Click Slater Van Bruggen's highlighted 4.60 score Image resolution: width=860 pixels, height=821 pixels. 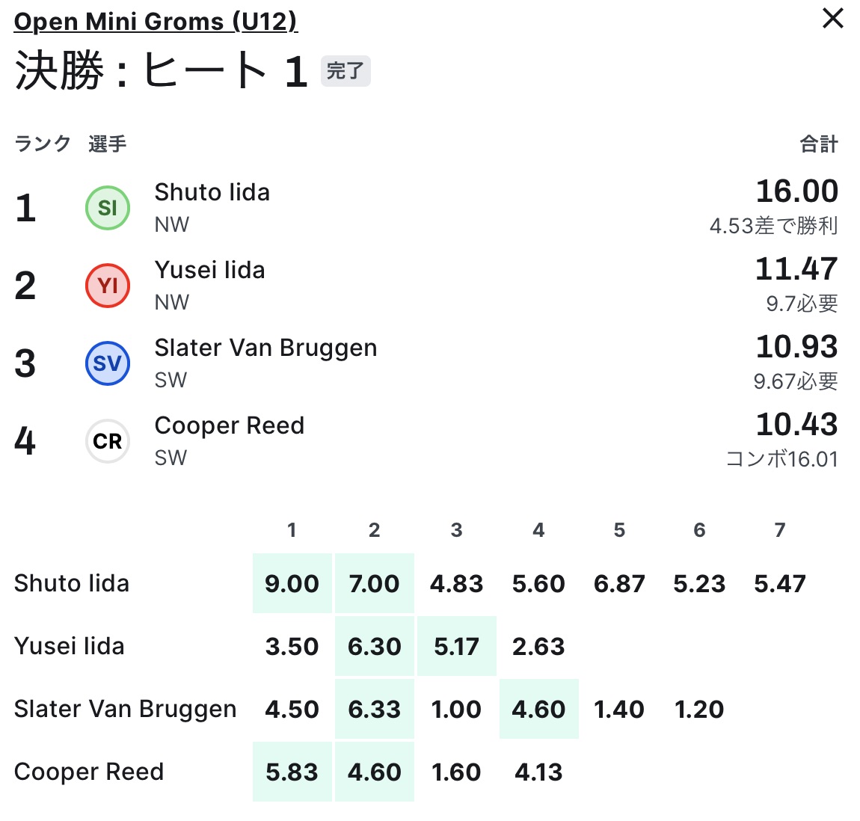(x=538, y=710)
